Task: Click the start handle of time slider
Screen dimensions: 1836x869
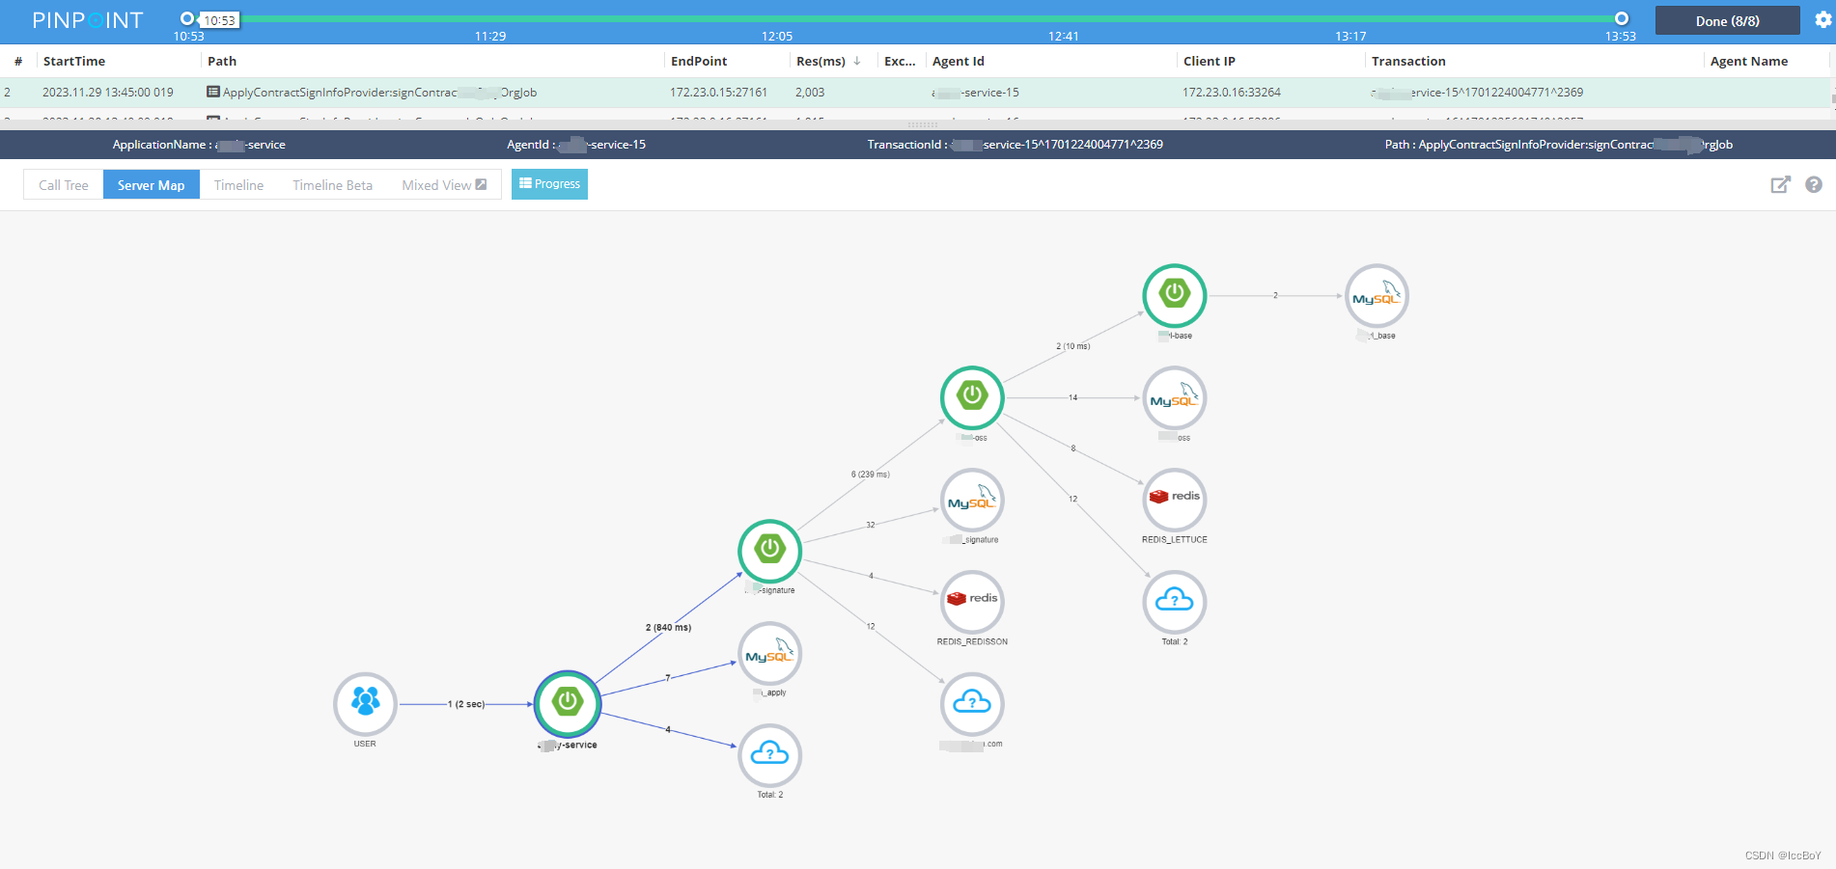Action: 187,18
